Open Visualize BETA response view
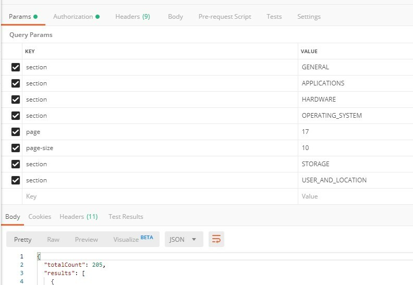Screen dimensions: 413x285 [133, 239]
